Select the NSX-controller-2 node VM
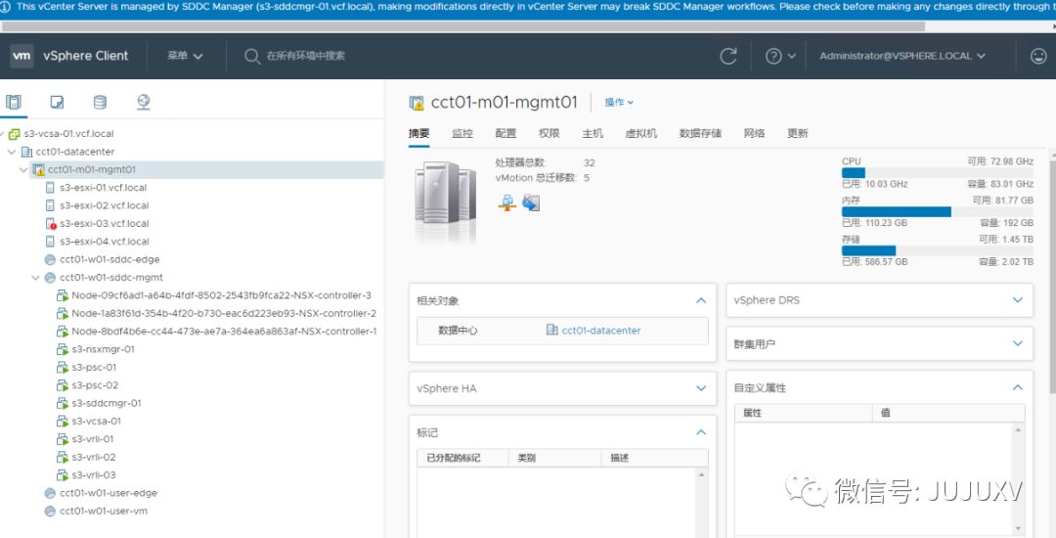The width and height of the screenshot is (1056, 538). (x=224, y=313)
